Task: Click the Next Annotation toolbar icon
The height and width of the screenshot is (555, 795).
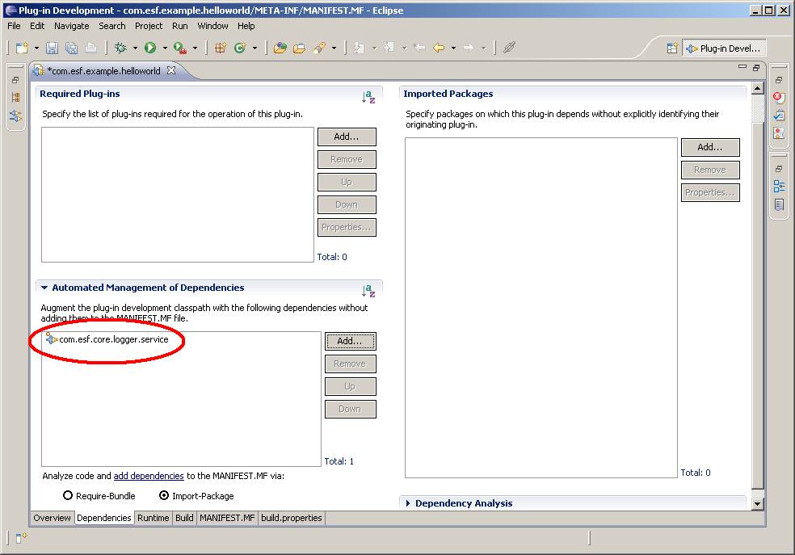Action: [x=359, y=48]
